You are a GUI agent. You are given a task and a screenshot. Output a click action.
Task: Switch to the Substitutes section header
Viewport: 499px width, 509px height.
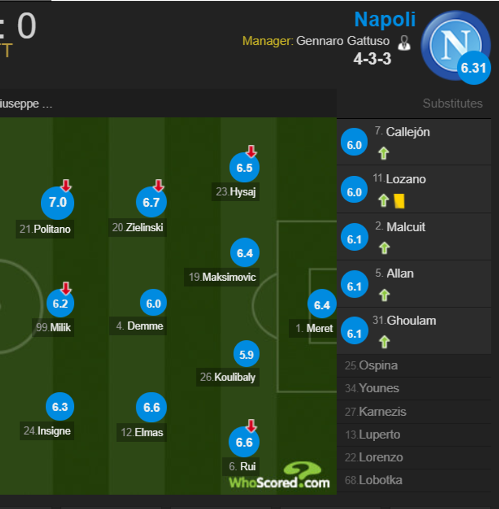tap(452, 103)
